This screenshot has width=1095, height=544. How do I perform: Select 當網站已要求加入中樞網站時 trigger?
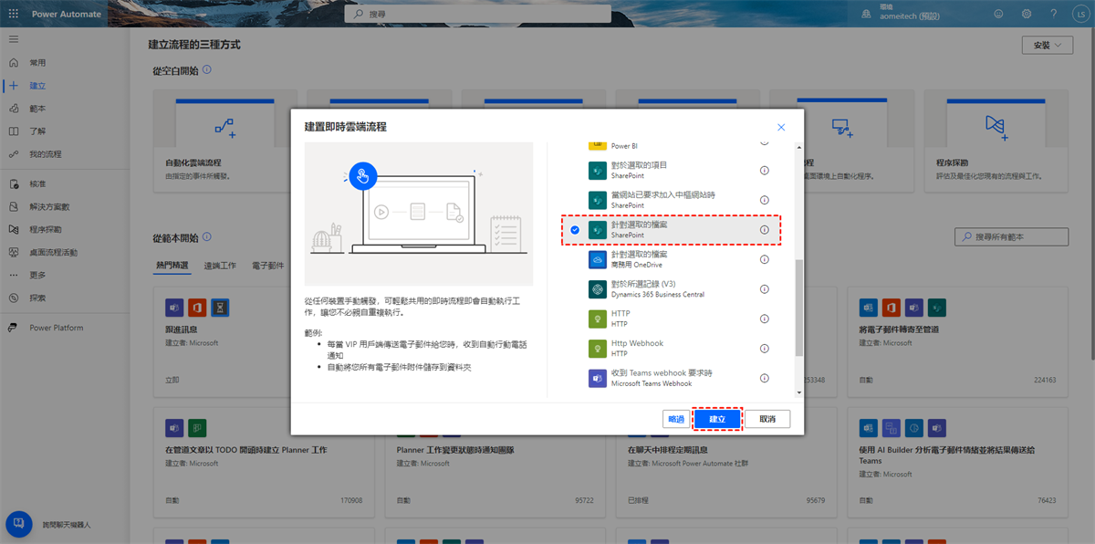pos(671,200)
